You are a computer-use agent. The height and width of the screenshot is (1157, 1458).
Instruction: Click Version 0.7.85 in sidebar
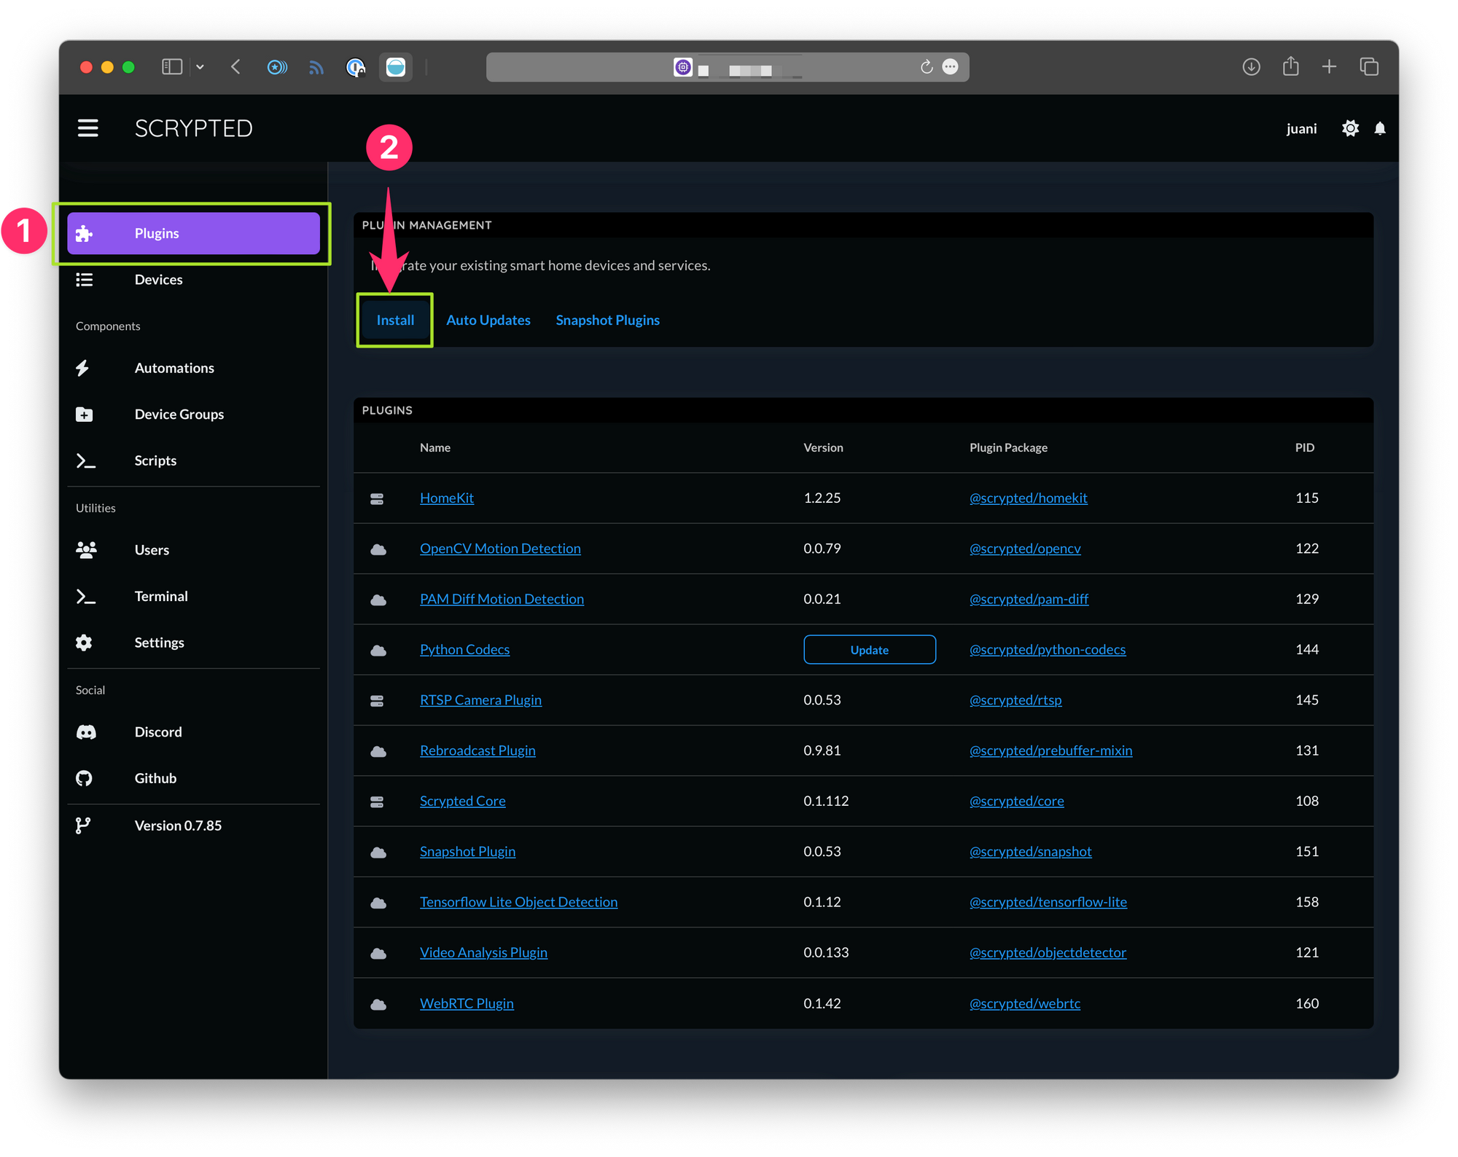pyautogui.click(x=178, y=825)
